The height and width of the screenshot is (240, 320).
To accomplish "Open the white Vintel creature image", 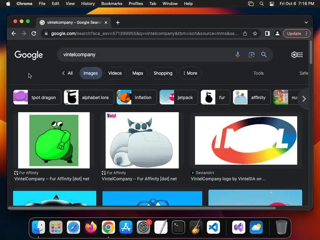I will pyautogui.click(x=142, y=140).
